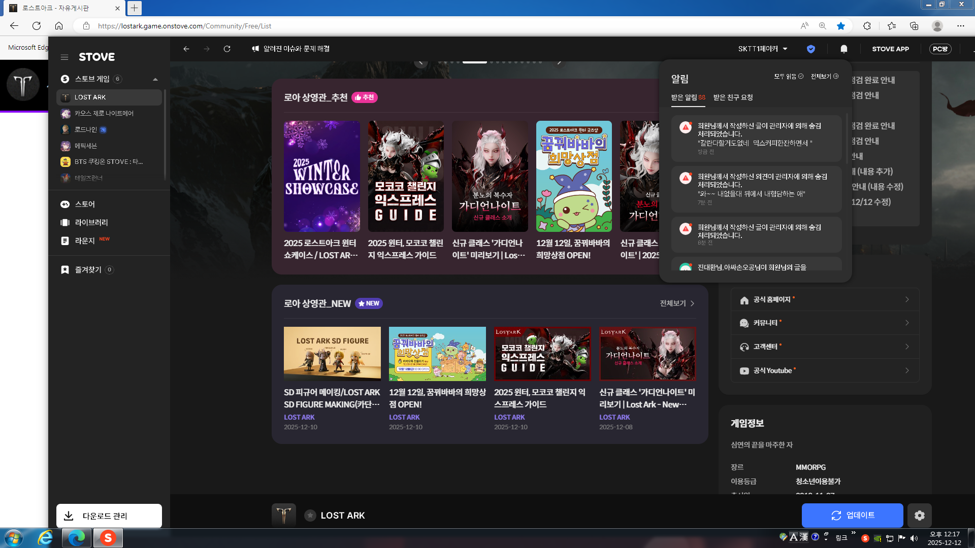Screen dimensions: 975x548
Task: Switch to 받은 친구 요청 tab
Action: point(733,97)
